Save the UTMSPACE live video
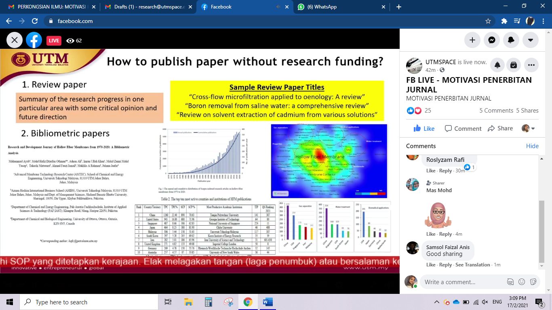The height and width of the screenshot is (310, 552). click(x=514, y=65)
